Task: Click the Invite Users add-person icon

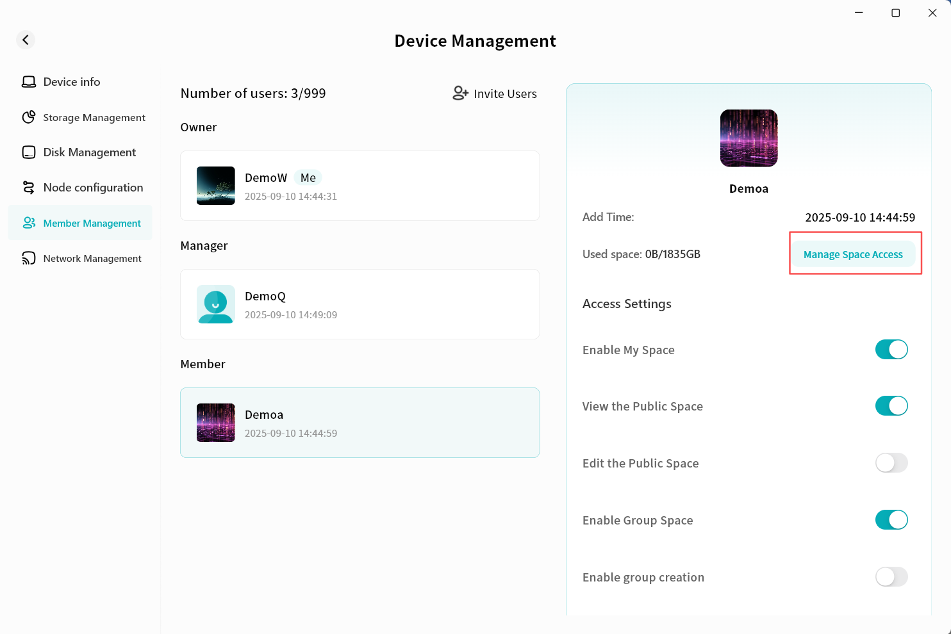Action: tap(460, 93)
